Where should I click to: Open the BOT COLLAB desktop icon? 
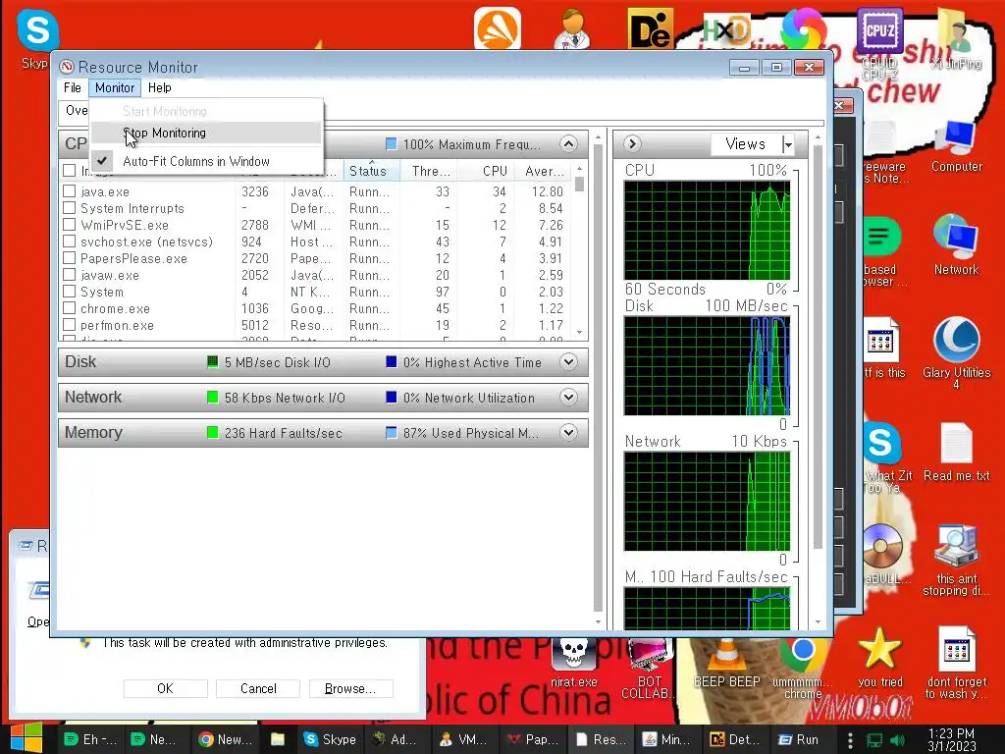(x=650, y=669)
